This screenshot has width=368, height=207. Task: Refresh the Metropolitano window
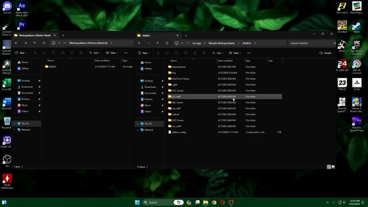44,43
